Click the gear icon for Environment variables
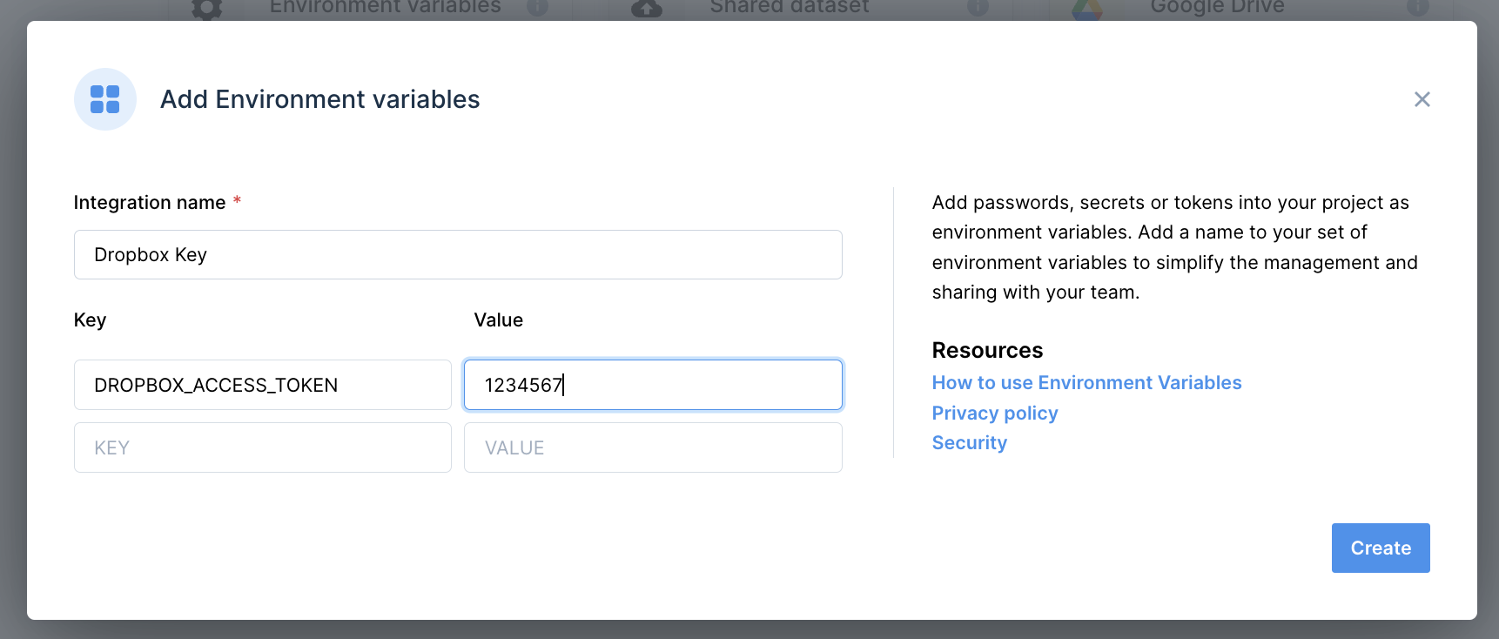 click(207, 8)
